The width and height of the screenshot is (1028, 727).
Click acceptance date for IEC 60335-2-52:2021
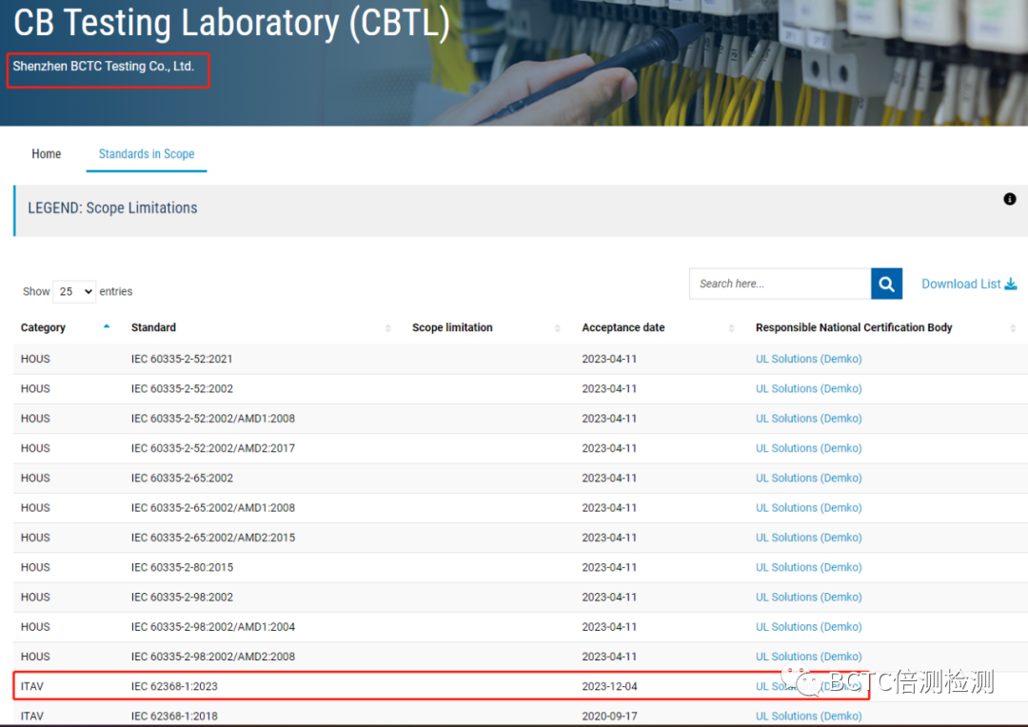[x=610, y=360]
